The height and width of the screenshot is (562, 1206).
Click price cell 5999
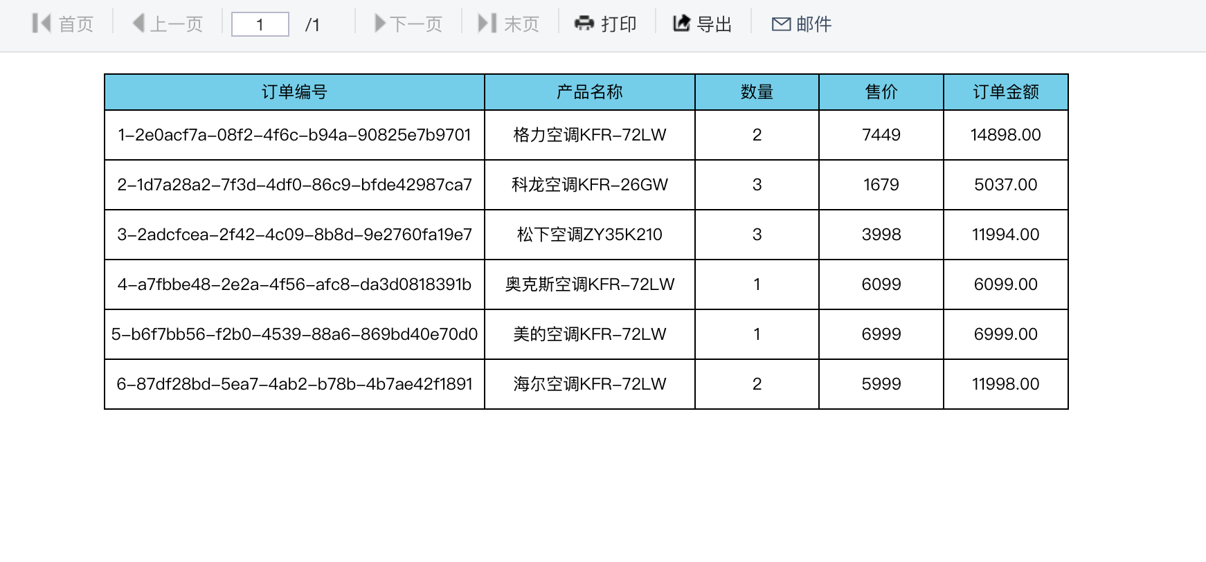click(881, 384)
